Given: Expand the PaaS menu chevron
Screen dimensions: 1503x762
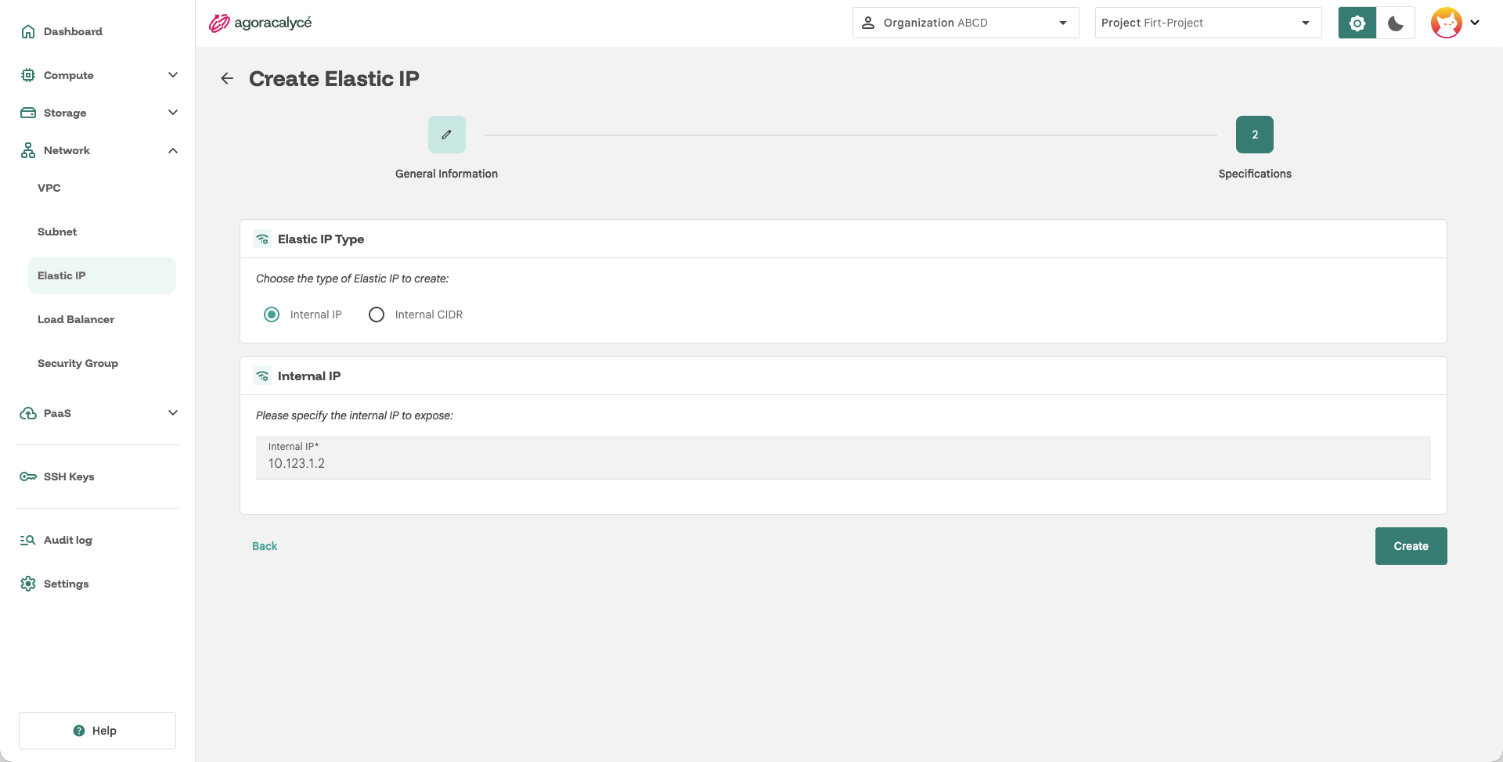Looking at the screenshot, I should (173, 413).
